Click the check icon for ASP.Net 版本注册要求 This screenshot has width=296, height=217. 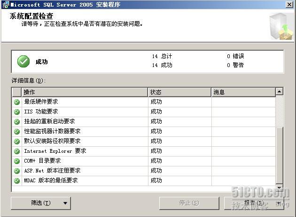point(17,171)
